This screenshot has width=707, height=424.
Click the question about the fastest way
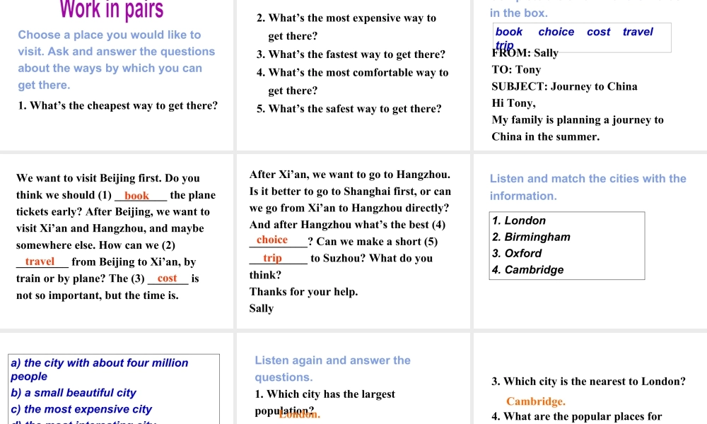coord(351,54)
